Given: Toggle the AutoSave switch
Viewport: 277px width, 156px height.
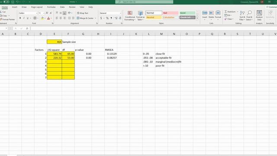Looking at the screenshot, I should pyautogui.click(x=6, y=2).
